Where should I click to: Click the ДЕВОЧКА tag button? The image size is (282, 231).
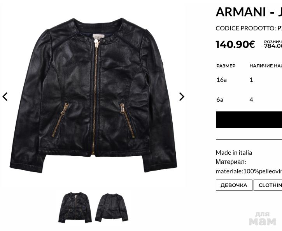234,185
